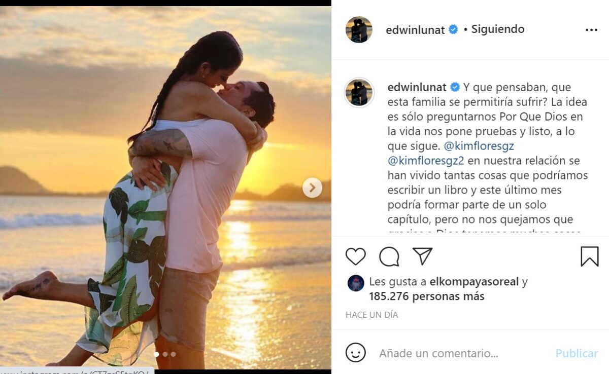This screenshot has height=374, width=609.
Task: Open the @kimfloresgz mention link
Action: tap(479, 146)
